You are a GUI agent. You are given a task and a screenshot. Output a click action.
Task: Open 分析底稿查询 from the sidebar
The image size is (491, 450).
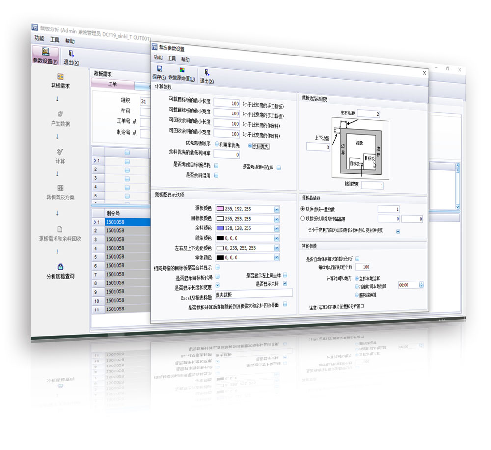tap(60, 267)
